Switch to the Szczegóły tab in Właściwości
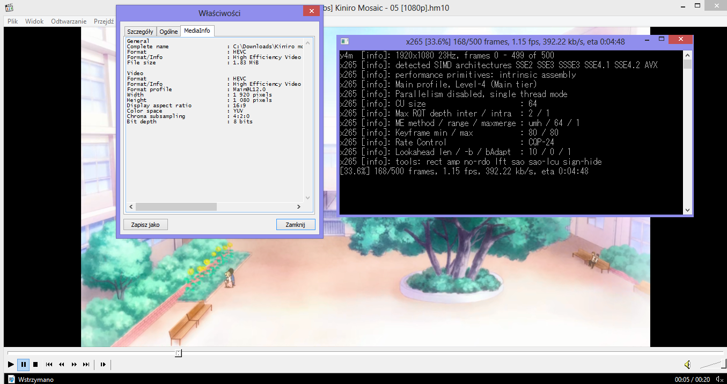The width and height of the screenshot is (727, 384). pyautogui.click(x=140, y=32)
